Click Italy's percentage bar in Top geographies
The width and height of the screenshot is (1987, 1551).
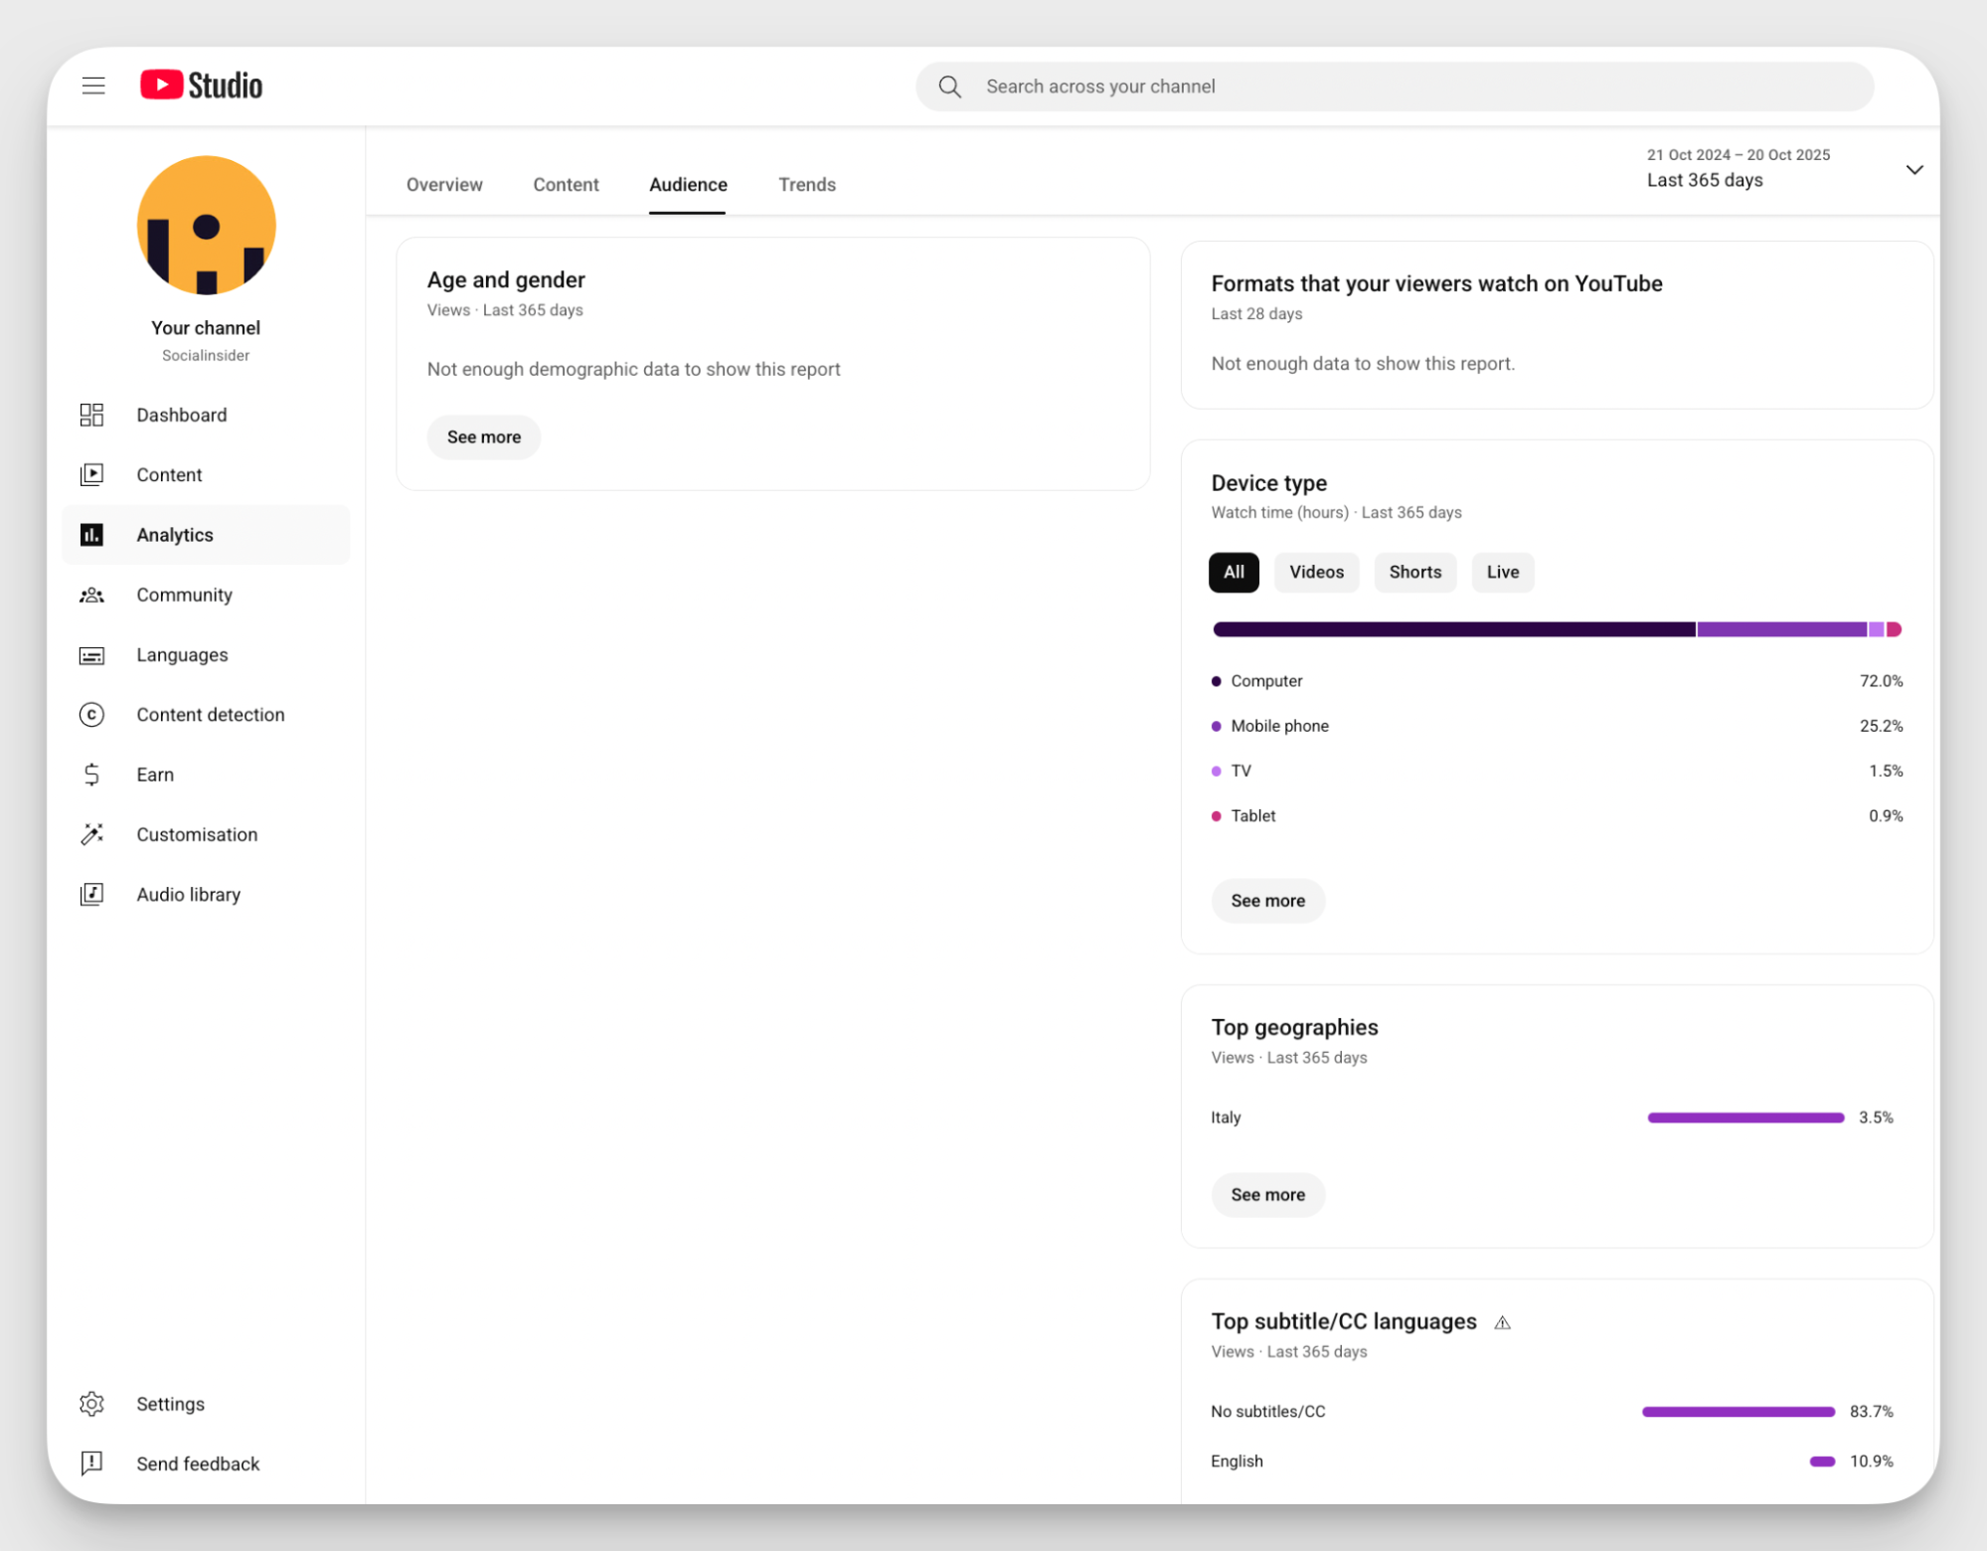coord(1743,1117)
